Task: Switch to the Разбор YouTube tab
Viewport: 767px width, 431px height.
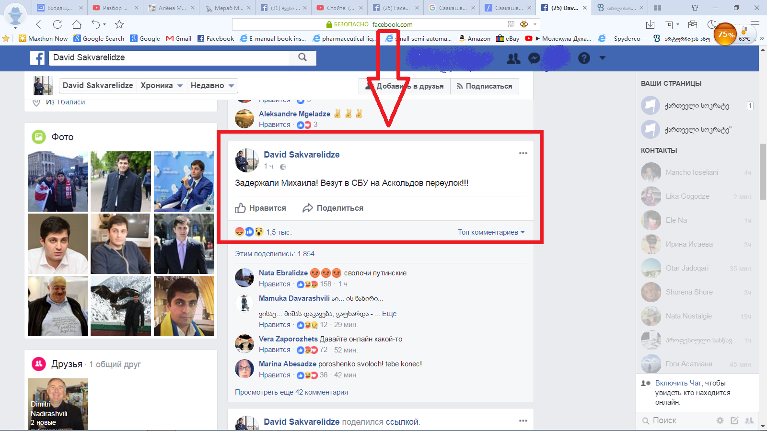Action: pyautogui.click(x=115, y=8)
